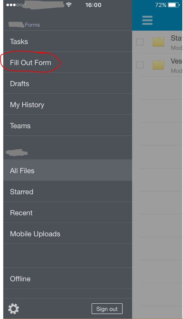The image size is (183, 319).
Task: Tap the hamburger menu icon
Action: coord(147,20)
